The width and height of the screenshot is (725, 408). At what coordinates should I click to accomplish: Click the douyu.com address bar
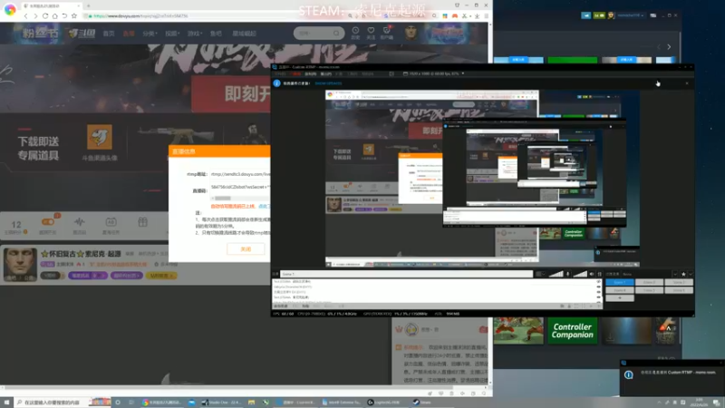213,15
